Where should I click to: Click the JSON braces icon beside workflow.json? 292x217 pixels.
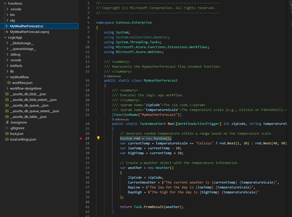[x=9, y=82]
